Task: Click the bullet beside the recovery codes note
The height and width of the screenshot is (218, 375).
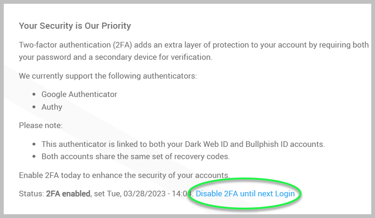Action: (35, 157)
